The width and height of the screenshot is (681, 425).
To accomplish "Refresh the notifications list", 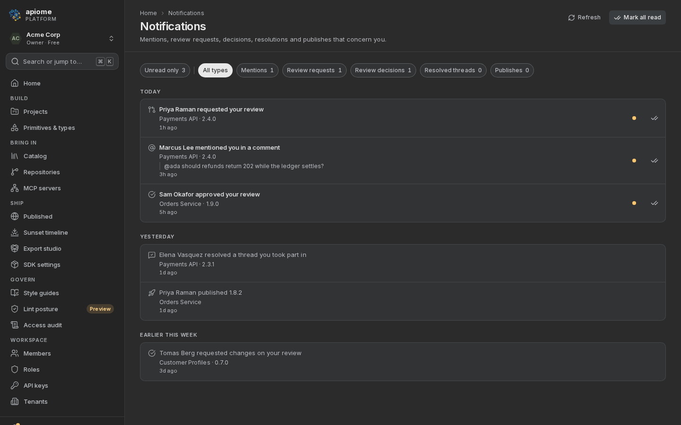I will click(585, 17).
